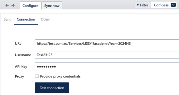Click the API Key field label
This screenshot has height=95, width=179.
tap(21, 66)
